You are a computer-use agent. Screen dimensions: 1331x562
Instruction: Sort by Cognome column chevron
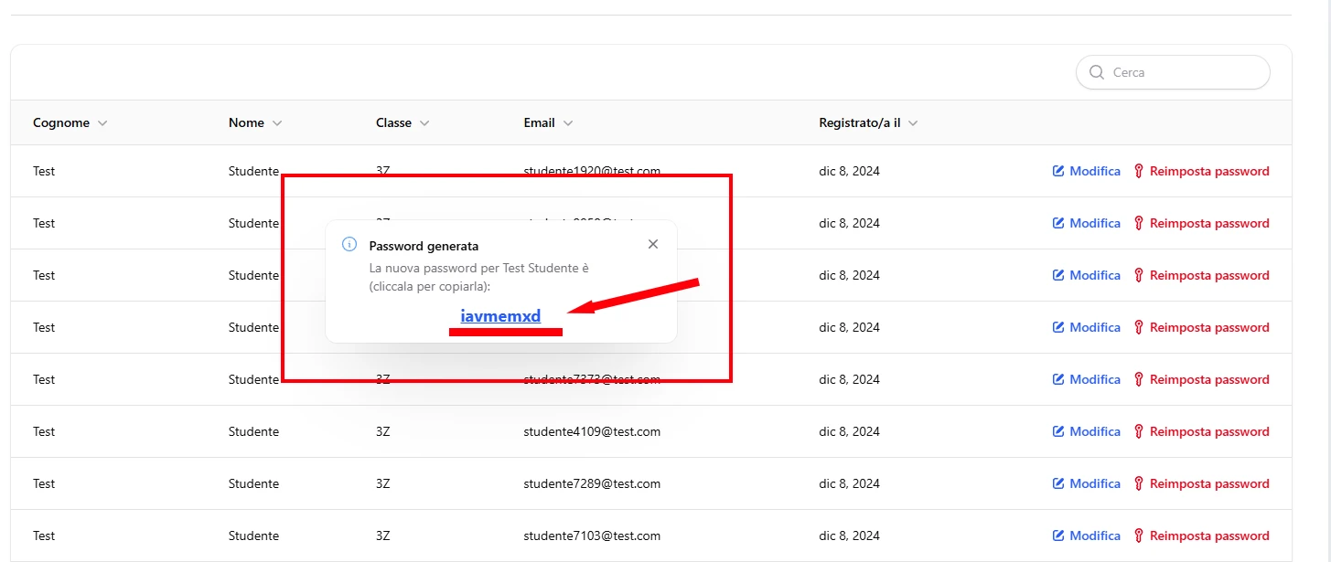pyautogui.click(x=102, y=123)
